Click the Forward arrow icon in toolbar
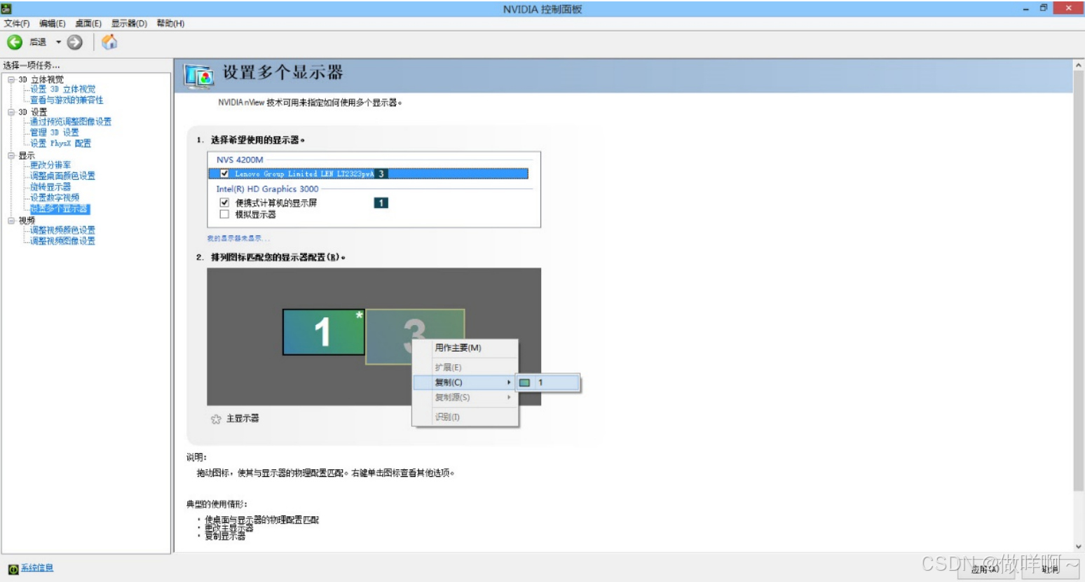The image size is (1085, 582). click(x=75, y=42)
